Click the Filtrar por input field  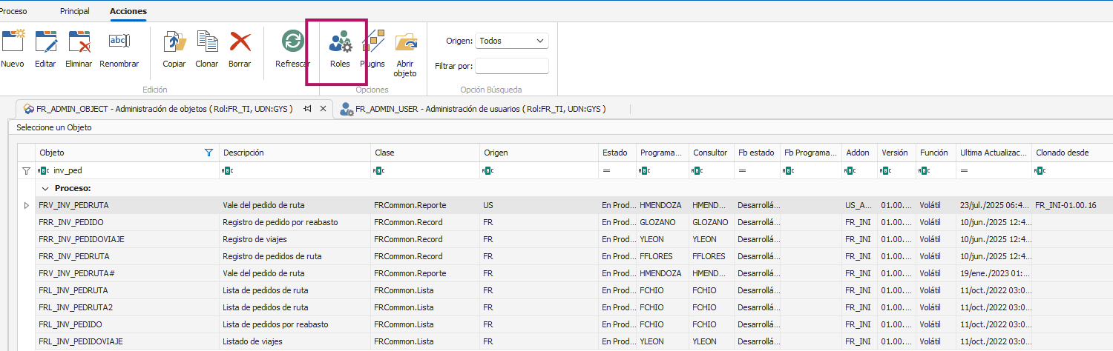tap(511, 66)
